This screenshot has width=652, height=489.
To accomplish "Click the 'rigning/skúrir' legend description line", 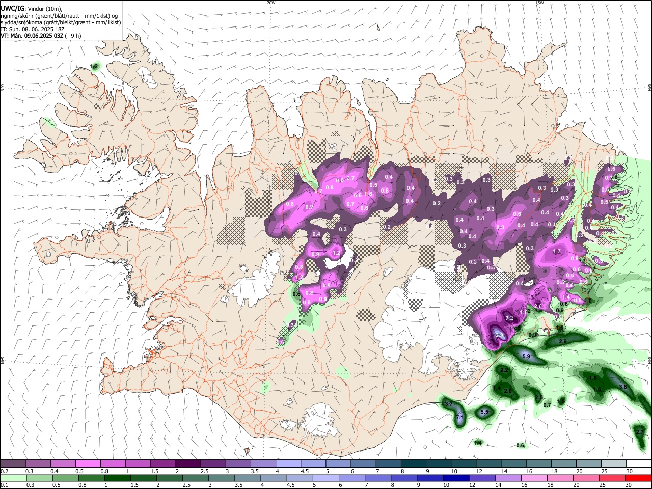I will [x=59, y=16].
